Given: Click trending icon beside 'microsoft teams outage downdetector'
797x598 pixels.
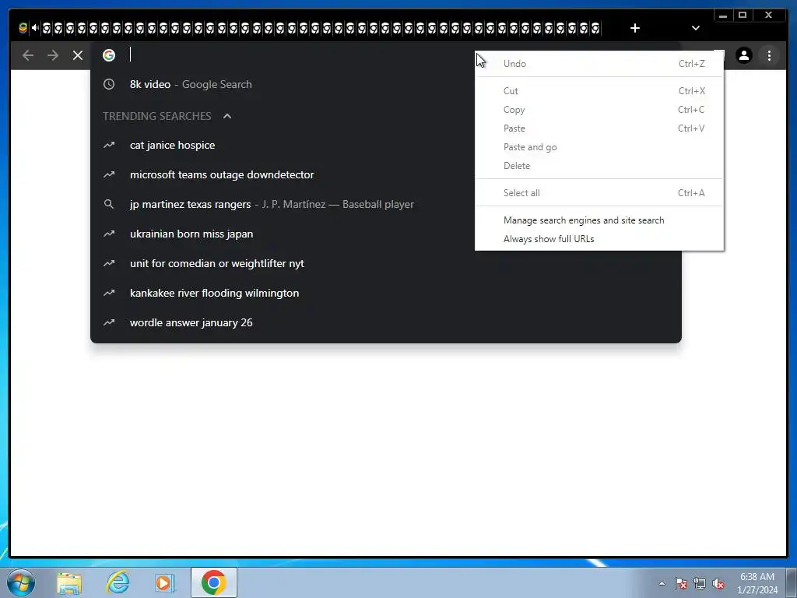Looking at the screenshot, I should tap(109, 175).
